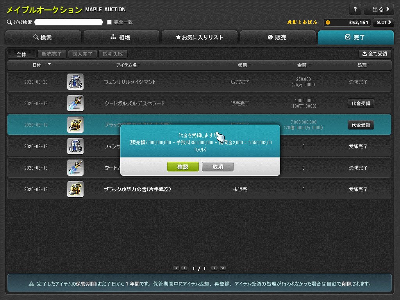Cancel the dialog with 取消 button
The image size is (400, 300).
pyautogui.click(x=218, y=166)
